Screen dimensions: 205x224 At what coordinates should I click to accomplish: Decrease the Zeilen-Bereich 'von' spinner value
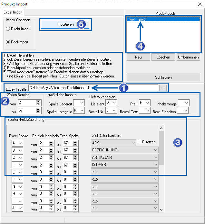click(38, 104)
